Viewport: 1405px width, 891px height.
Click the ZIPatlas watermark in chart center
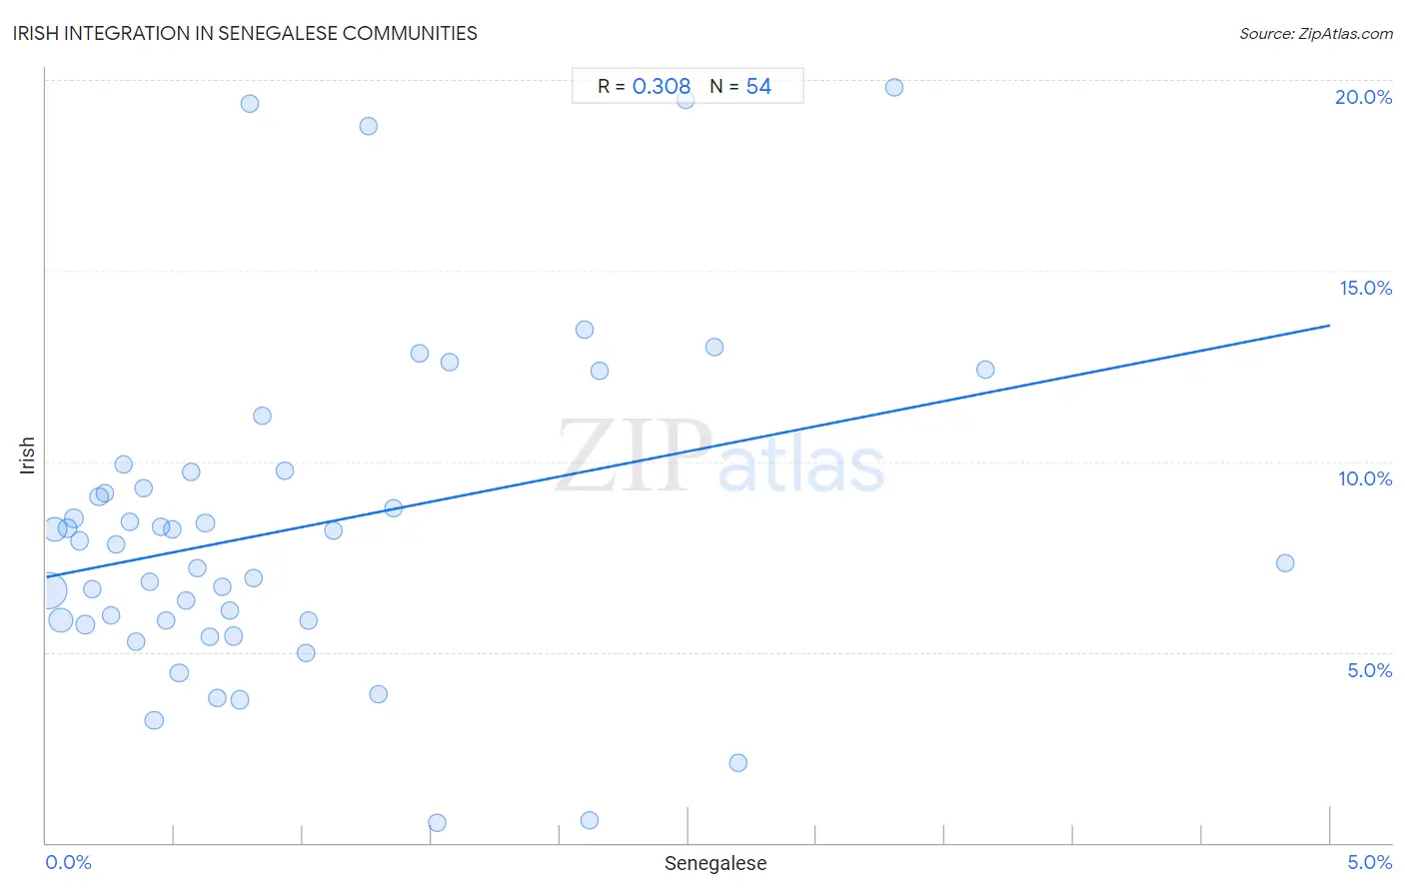pyautogui.click(x=720, y=457)
